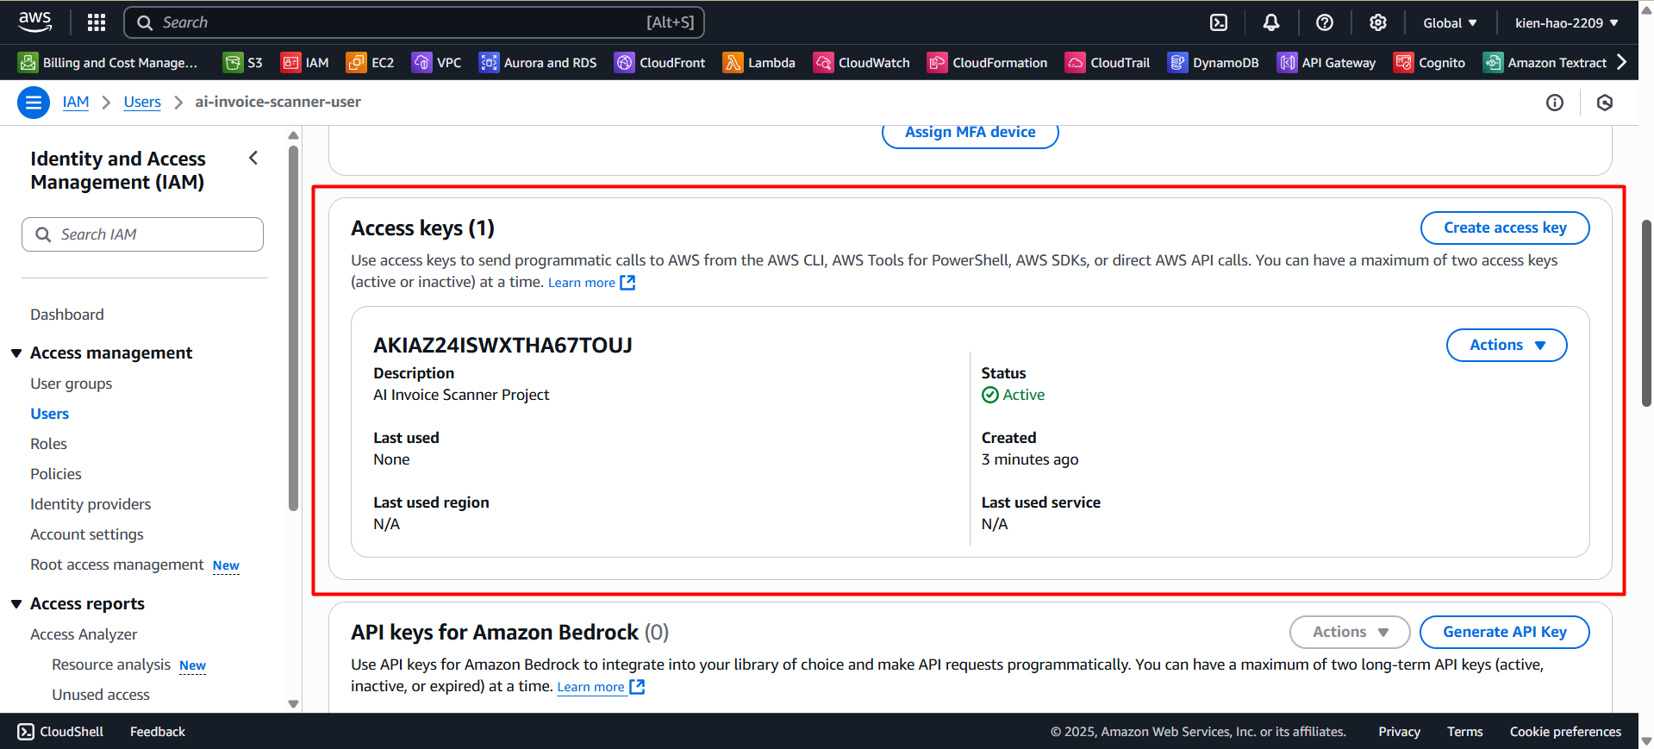Click Create access key button
The width and height of the screenshot is (1654, 749).
(1505, 228)
